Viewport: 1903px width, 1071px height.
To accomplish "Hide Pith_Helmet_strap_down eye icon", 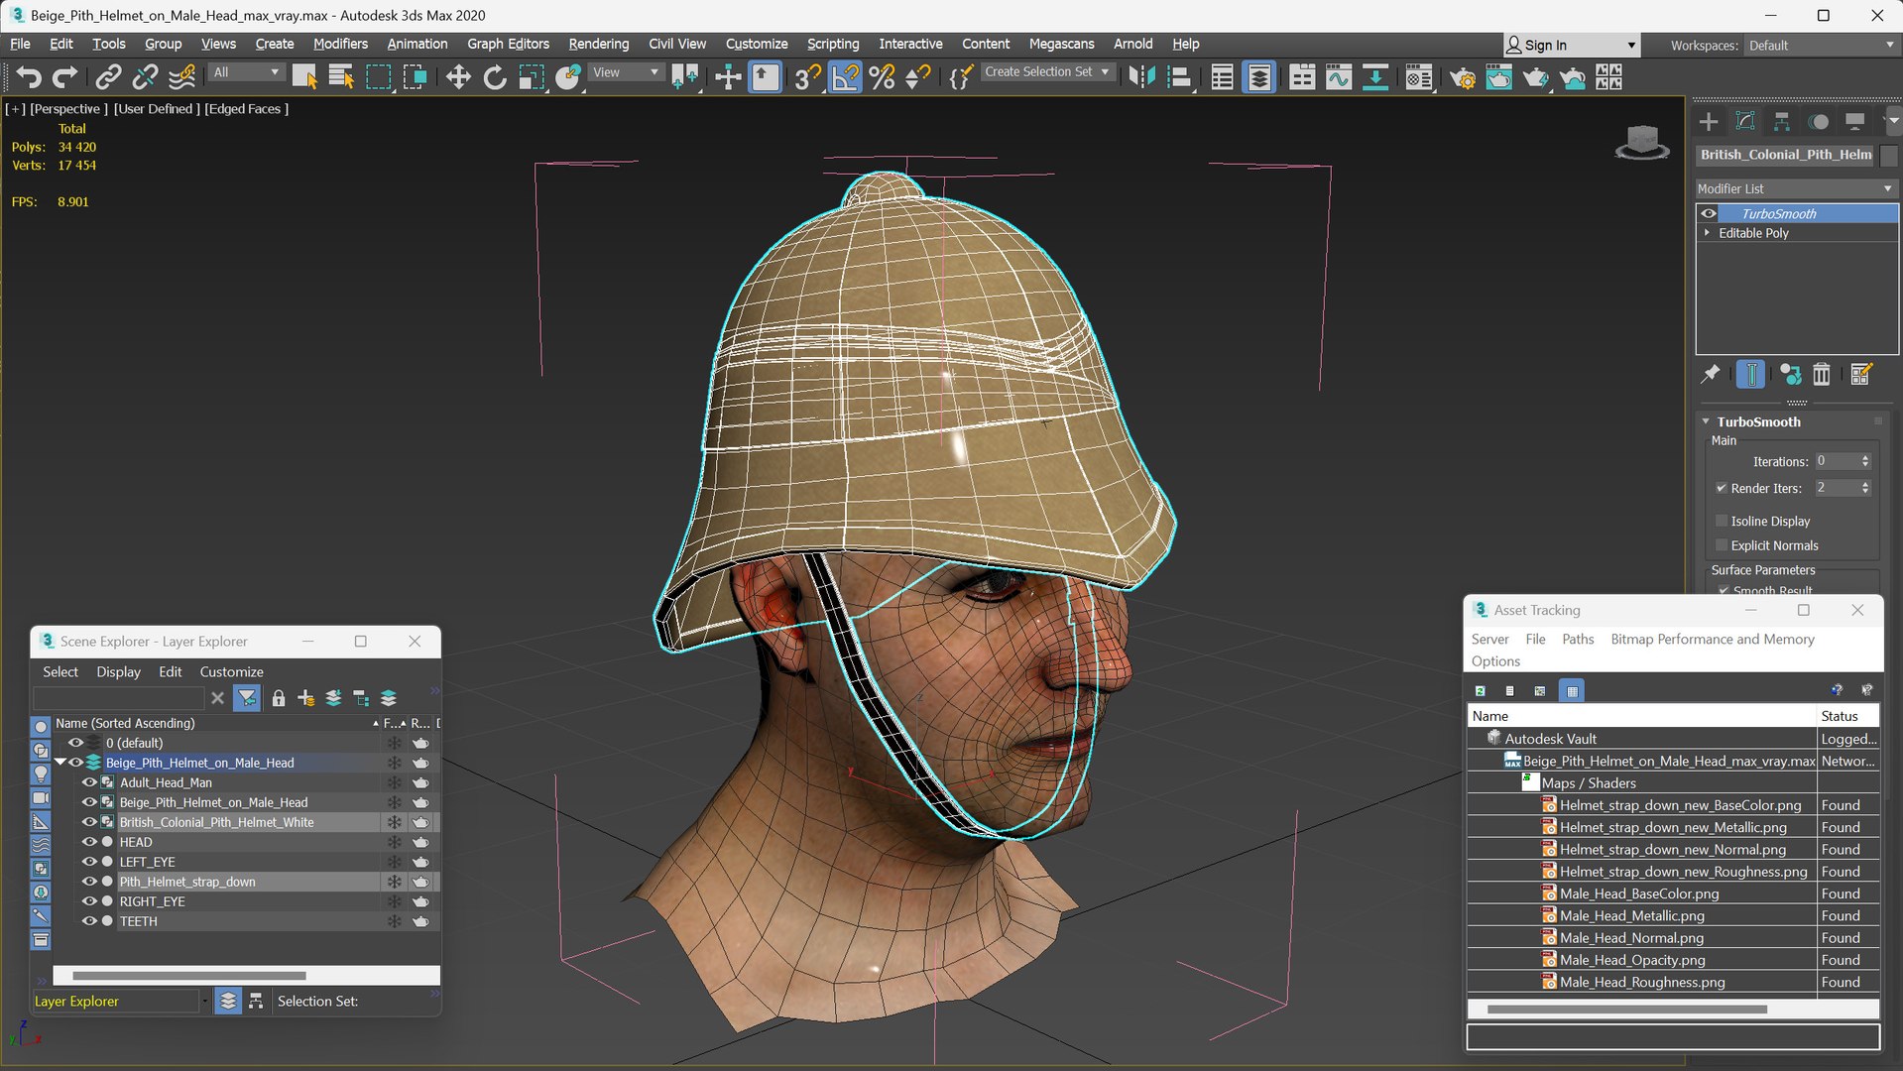I will click(89, 882).
